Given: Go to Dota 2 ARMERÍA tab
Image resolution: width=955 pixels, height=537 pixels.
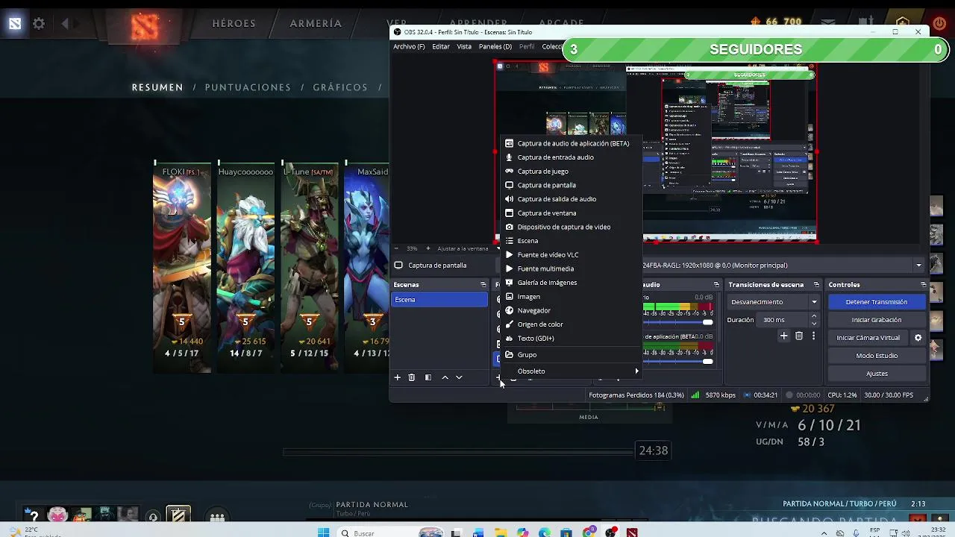Looking at the screenshot, I should [316, 23].
